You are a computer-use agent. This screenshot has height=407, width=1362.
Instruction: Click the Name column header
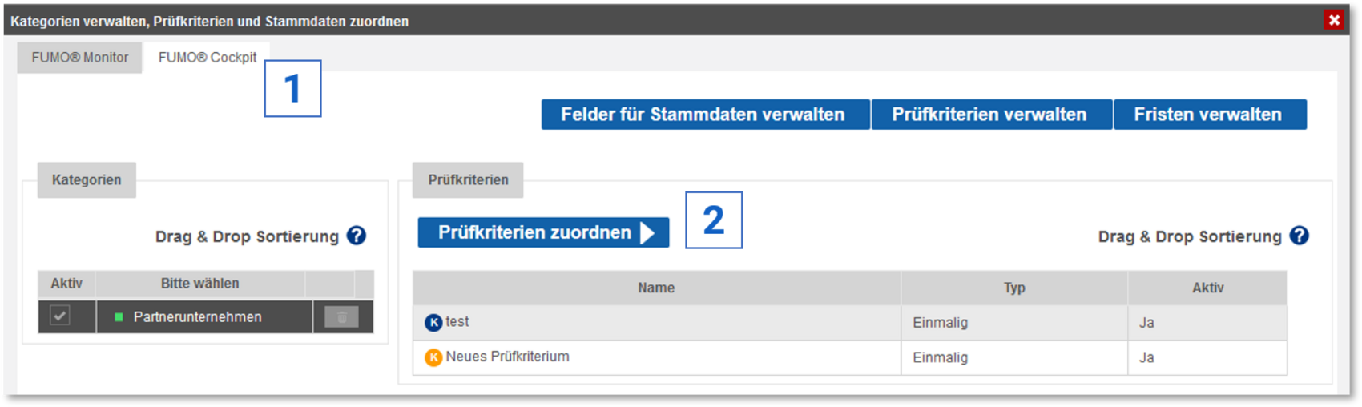click(655, 288)
